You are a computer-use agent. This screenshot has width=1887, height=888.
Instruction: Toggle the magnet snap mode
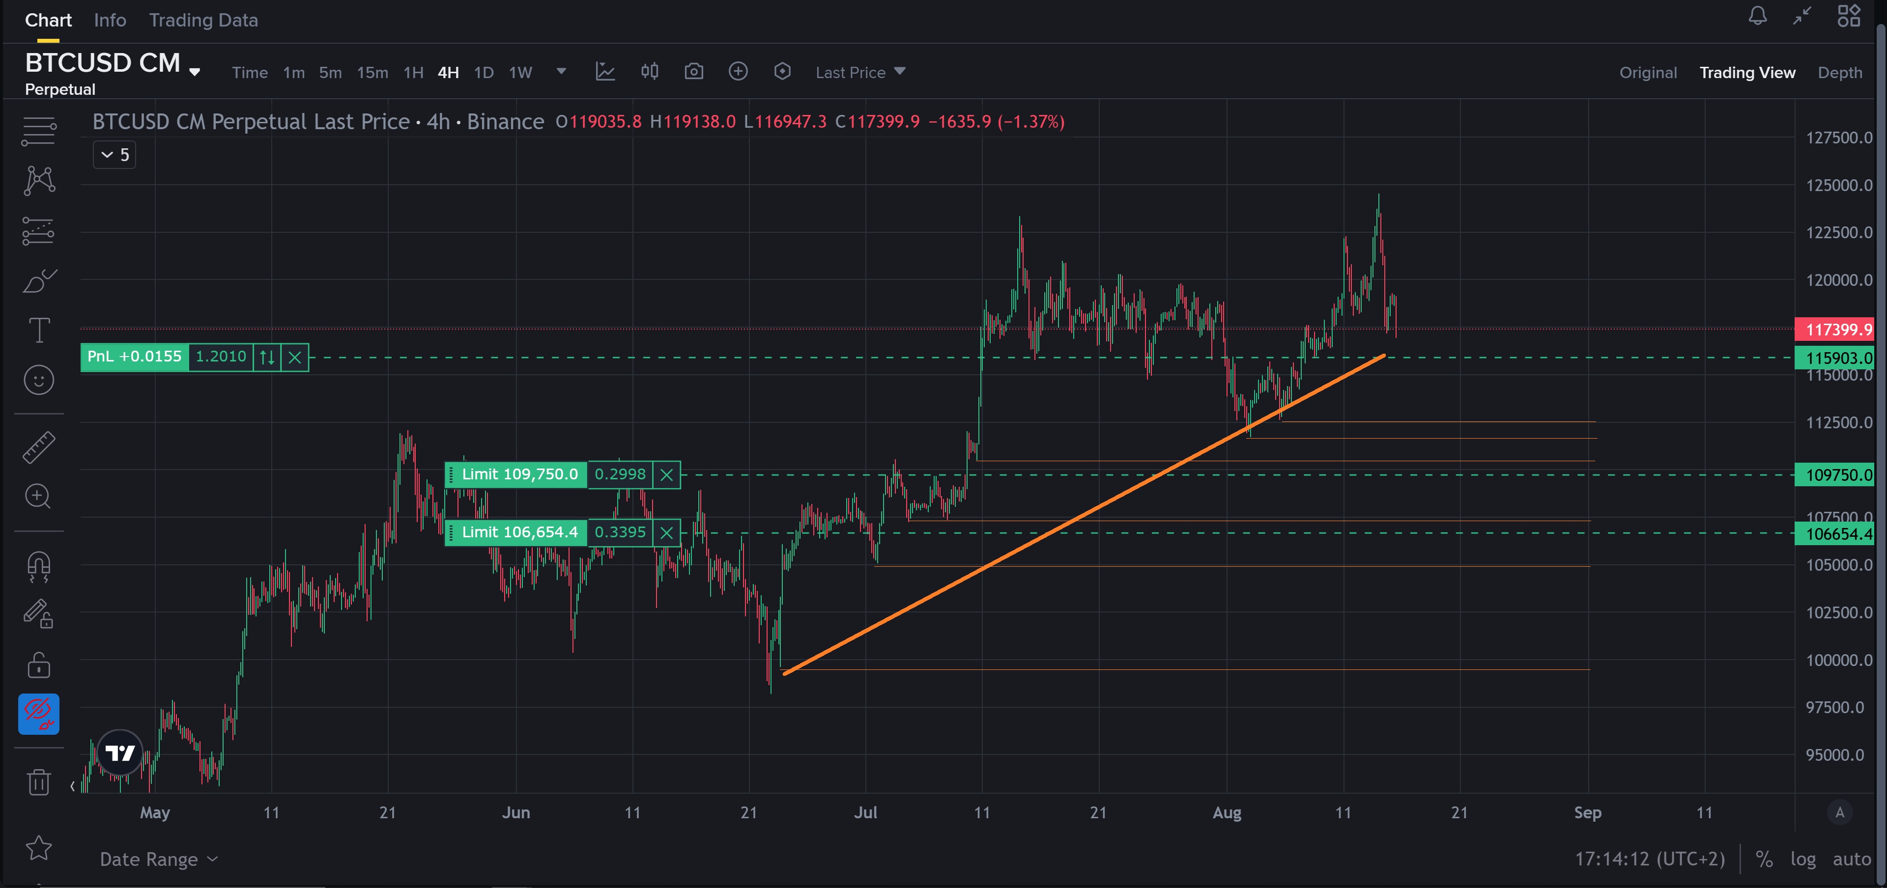[x=38, y=567]
